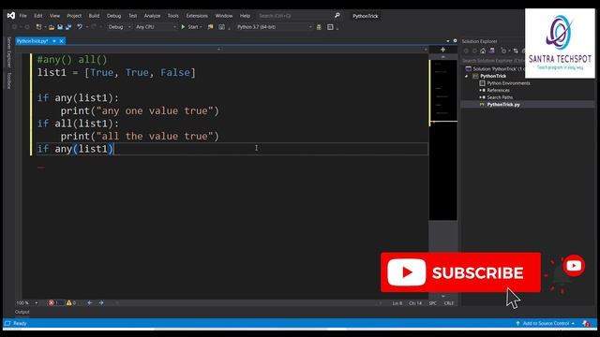The height and width of the screenshot is (337, 600).
Task: Click the Start debugging button
Action: pos(189,27)
